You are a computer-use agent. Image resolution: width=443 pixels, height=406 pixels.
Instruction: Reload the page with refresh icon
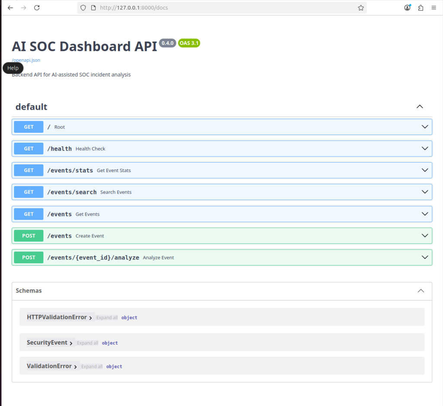[37, 8]
